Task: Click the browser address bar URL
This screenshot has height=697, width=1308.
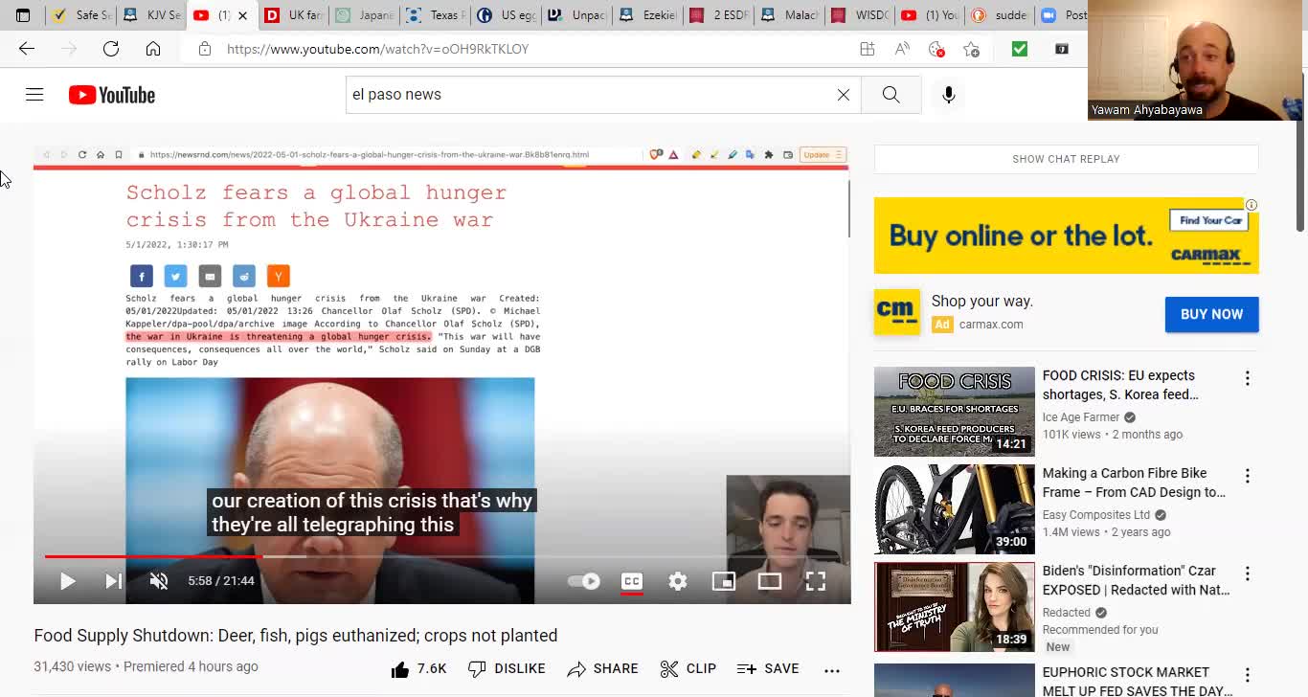Action: pyautogui.click(x=377, y=49)
